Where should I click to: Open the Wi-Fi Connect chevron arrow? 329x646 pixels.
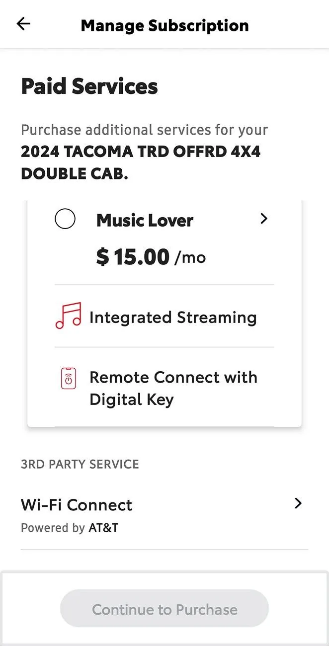(x=298, y=503)
